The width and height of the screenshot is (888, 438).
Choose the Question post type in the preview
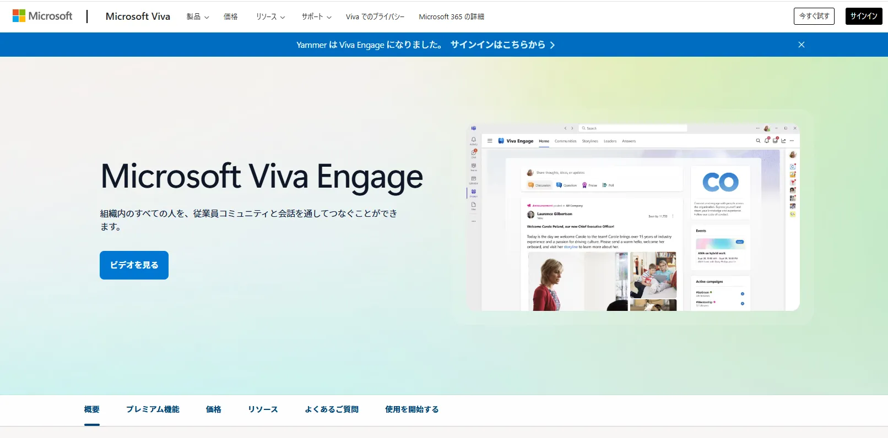click(566, 185)
